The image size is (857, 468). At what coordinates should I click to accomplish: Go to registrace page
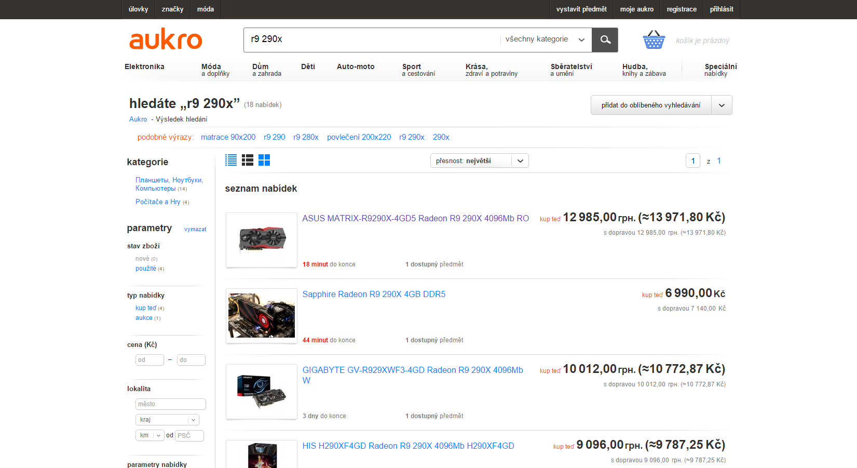[682, 9]
